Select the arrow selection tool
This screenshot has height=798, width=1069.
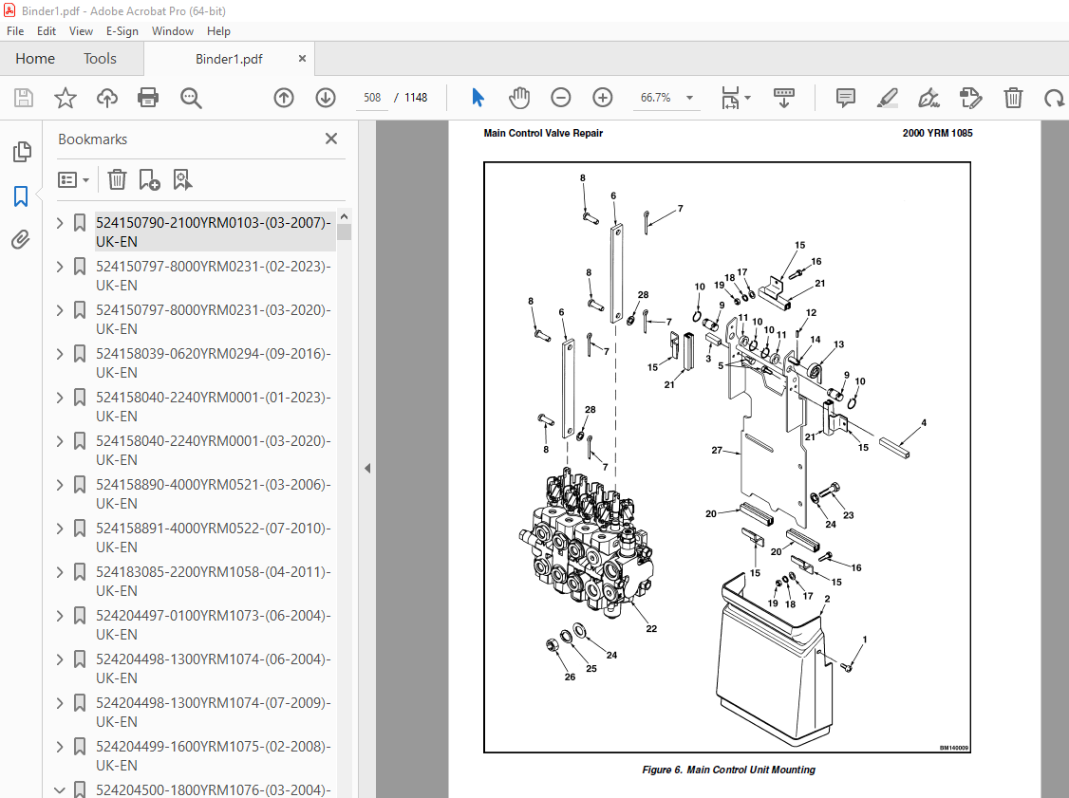[478, 98]
